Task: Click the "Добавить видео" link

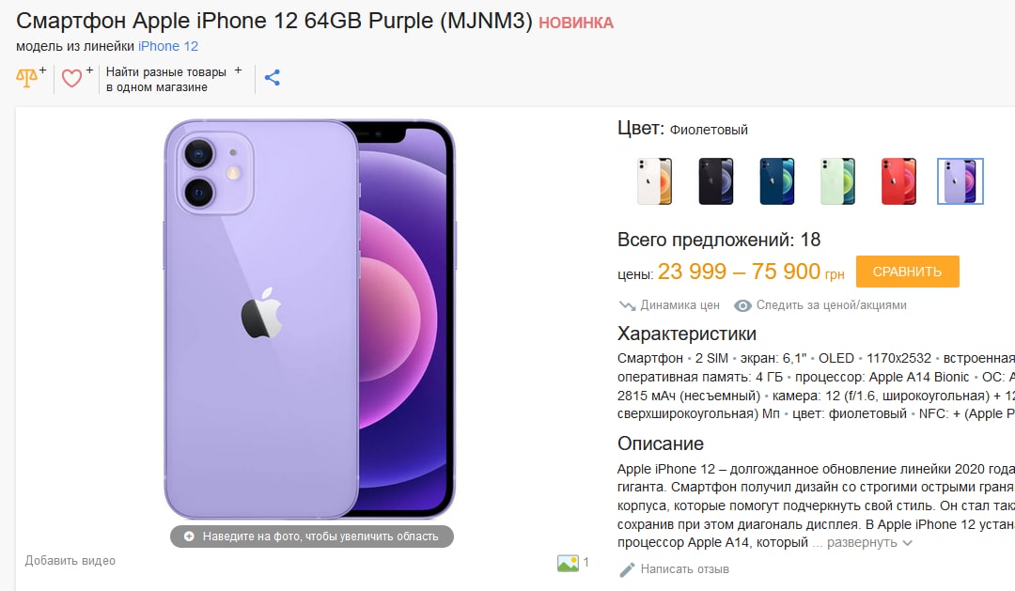Action: tap(70, 561)
